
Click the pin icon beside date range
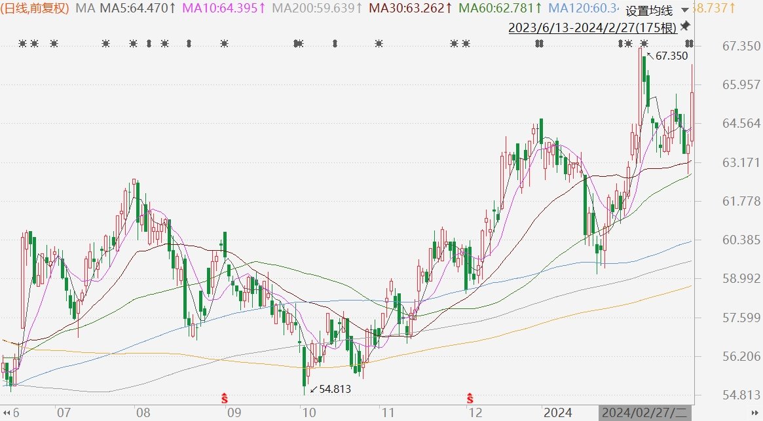tap(685, 27)
